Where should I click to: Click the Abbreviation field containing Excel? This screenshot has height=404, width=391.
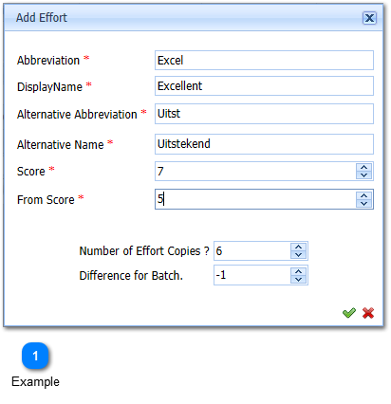tap(264, 60)
